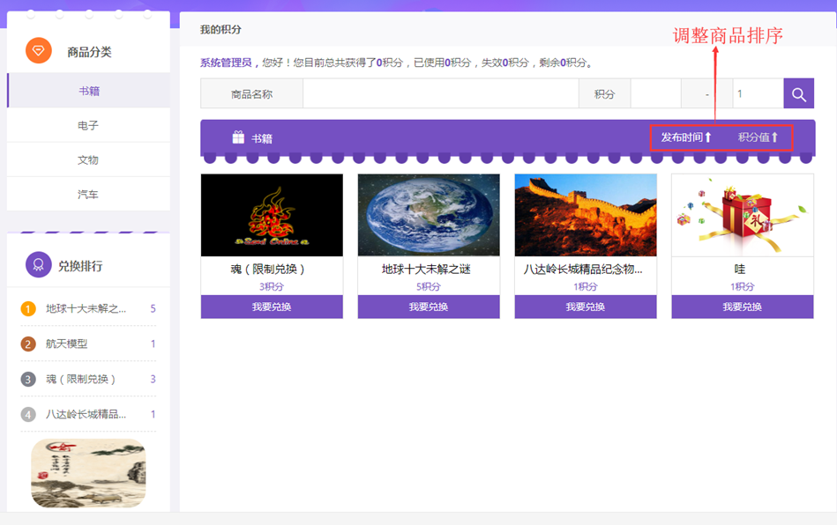The image size is (837, 525).
Task: Open product title 哇
Action: [740, 270]
